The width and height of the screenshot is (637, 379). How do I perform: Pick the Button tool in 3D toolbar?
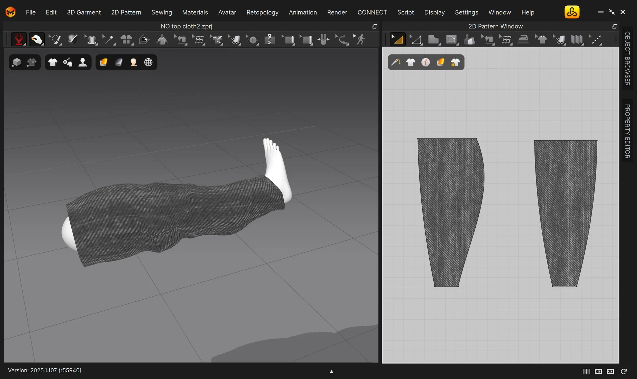(x=252, y=40)
